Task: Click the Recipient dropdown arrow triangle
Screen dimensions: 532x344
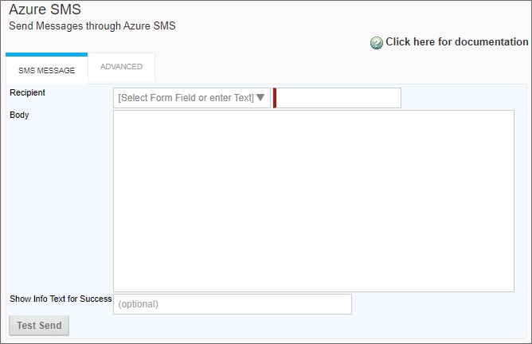Action: pyautogui.click(x=260, y=98)
